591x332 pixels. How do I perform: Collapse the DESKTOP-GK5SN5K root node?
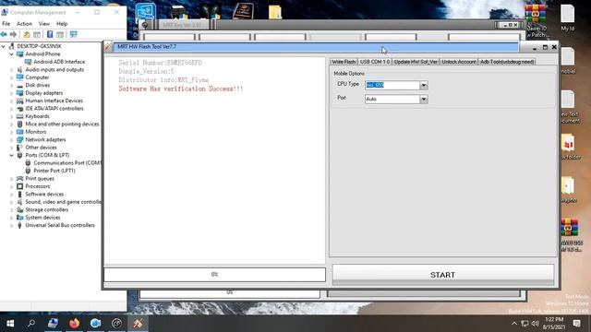coord(4,46)
